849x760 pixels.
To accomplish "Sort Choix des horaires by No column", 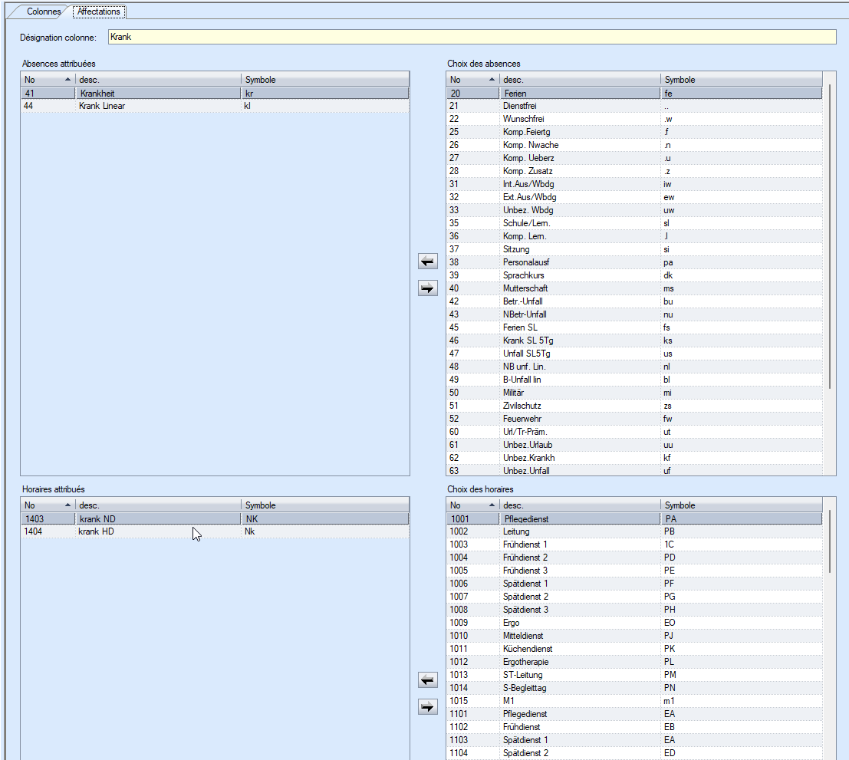I will coord(472,505).
